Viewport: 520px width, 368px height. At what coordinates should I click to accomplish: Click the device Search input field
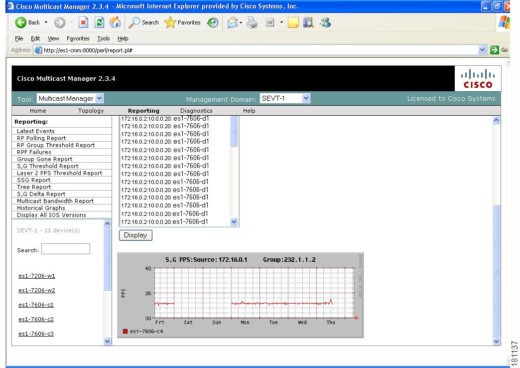pos(66,249)
